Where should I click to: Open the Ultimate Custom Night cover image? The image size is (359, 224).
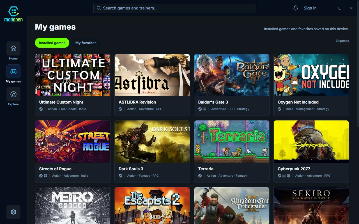(73, 75)
